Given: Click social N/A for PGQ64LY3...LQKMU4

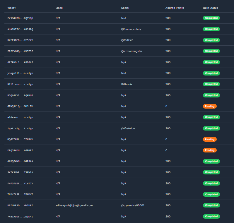Looking at the screenshot, I should (124, 95).
